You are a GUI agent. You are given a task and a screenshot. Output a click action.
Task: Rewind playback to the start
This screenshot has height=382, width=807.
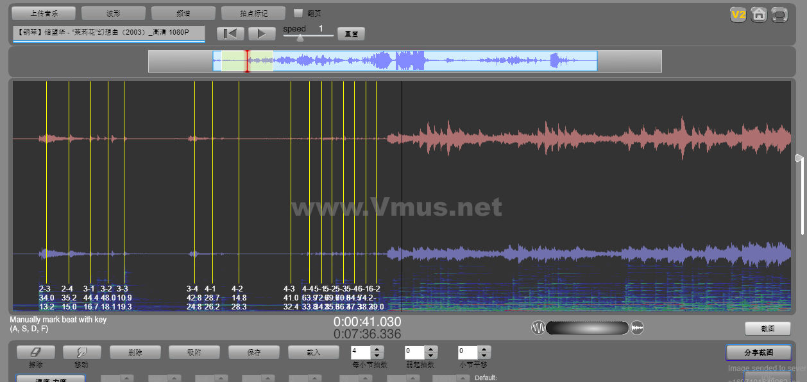tap(230, 33)
